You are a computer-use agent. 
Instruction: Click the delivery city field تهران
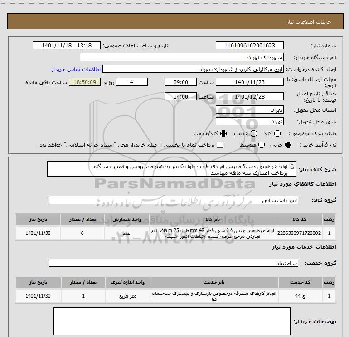(x=249, y=121)
